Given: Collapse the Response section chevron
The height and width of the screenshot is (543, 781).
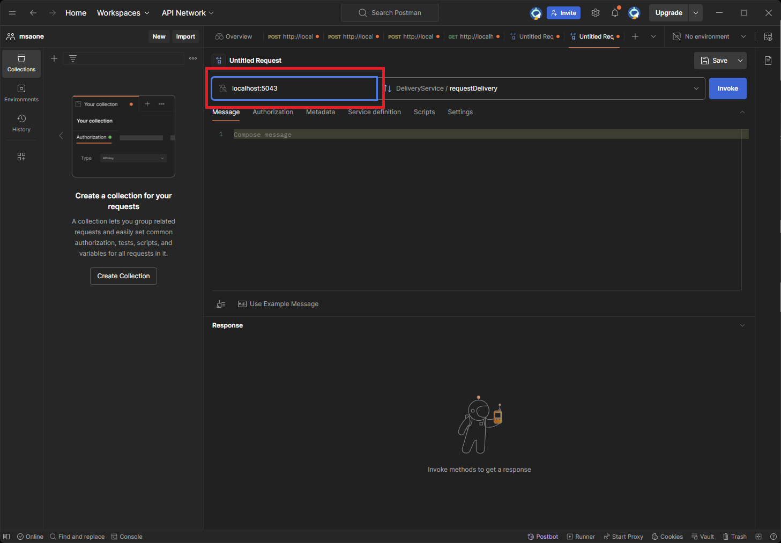Looking at the screenshot, I should (742, 325).
